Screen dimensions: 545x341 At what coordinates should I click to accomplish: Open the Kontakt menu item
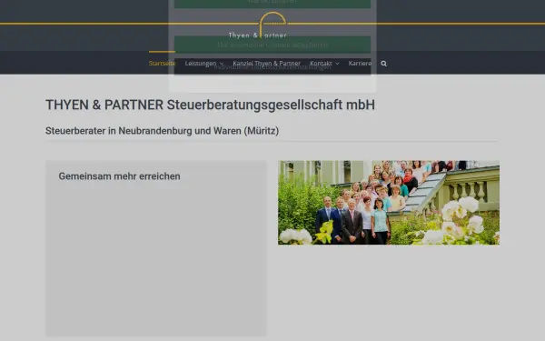[x=321, y=64]
